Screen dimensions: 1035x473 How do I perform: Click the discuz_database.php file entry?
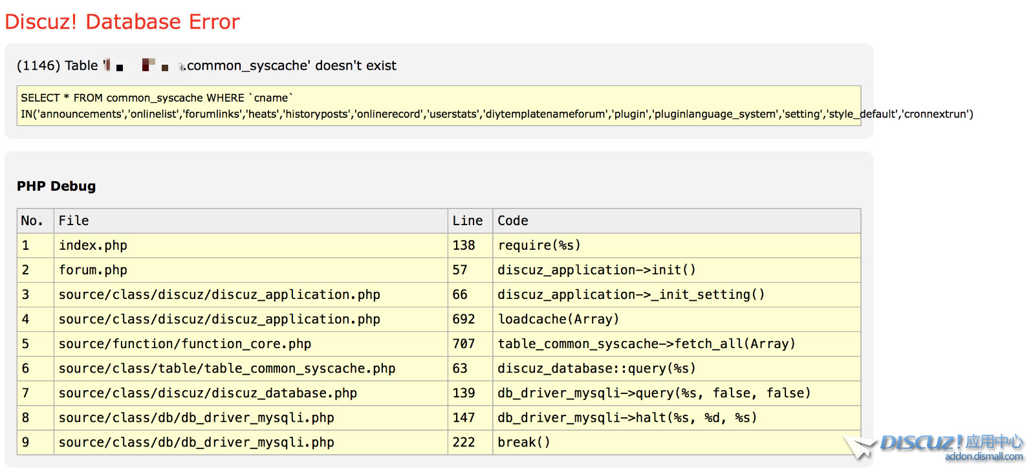(x=208, y=393)
